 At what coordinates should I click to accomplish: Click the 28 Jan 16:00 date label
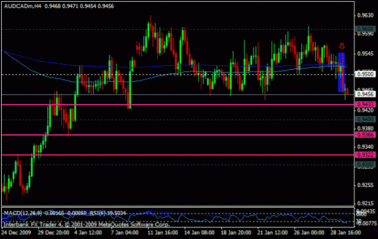click(346, 233)
